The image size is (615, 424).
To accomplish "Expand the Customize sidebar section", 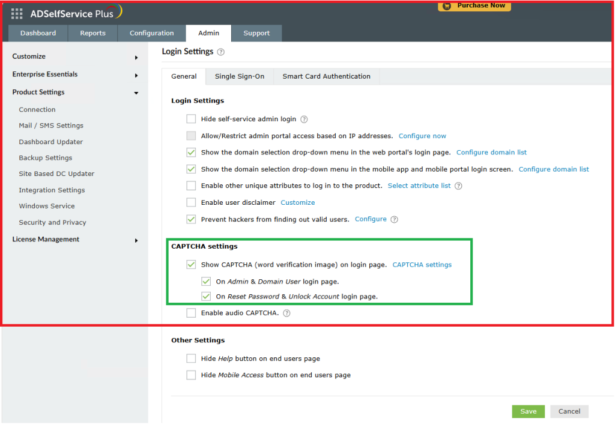I will point(136,58).
